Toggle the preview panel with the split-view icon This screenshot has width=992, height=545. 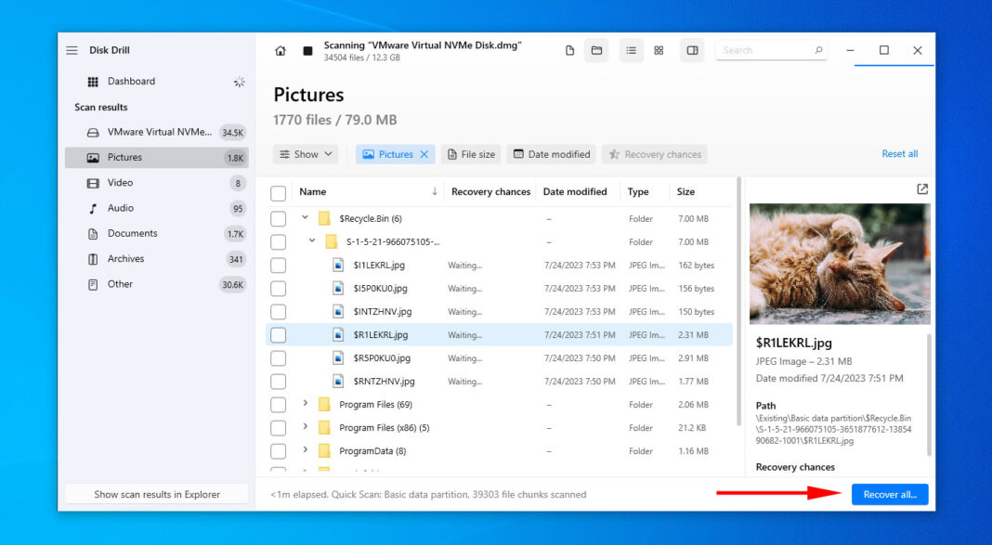coord(692,50)
